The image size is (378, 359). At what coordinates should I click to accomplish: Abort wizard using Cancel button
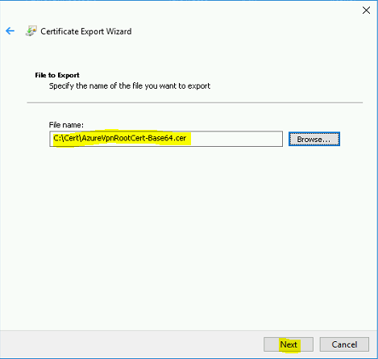tap(344, 344)
